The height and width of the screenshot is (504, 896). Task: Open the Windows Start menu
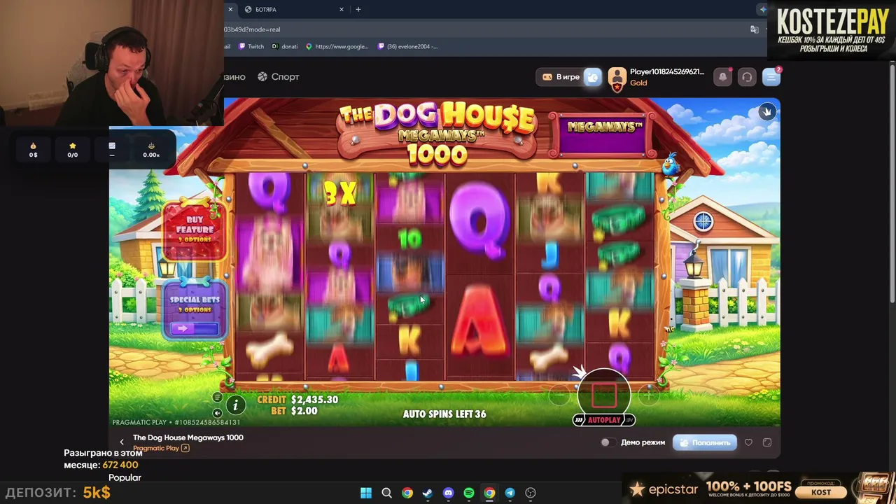[366, 493]
